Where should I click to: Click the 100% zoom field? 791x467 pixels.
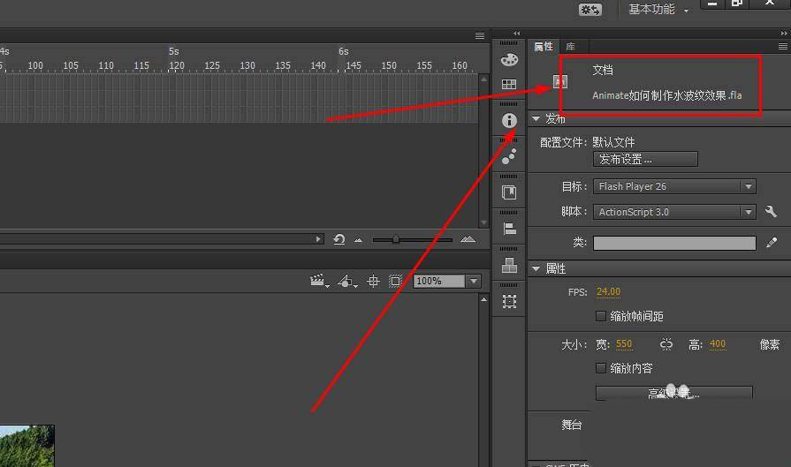[439, 281]
